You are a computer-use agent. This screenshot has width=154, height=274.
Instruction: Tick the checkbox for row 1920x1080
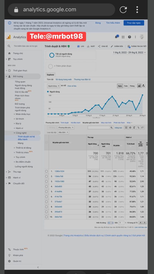click(47, 181)
